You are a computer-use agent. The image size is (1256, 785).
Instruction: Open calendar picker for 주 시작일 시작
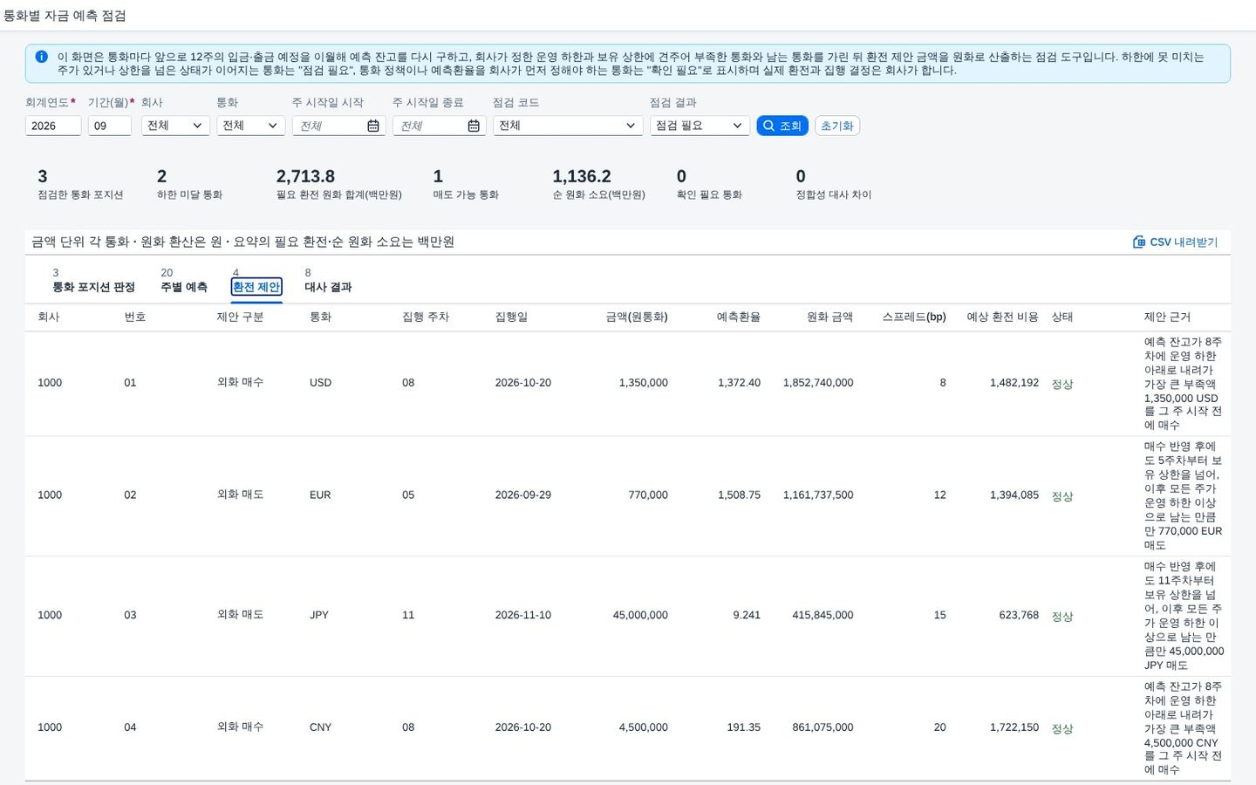tap(373, 126)
